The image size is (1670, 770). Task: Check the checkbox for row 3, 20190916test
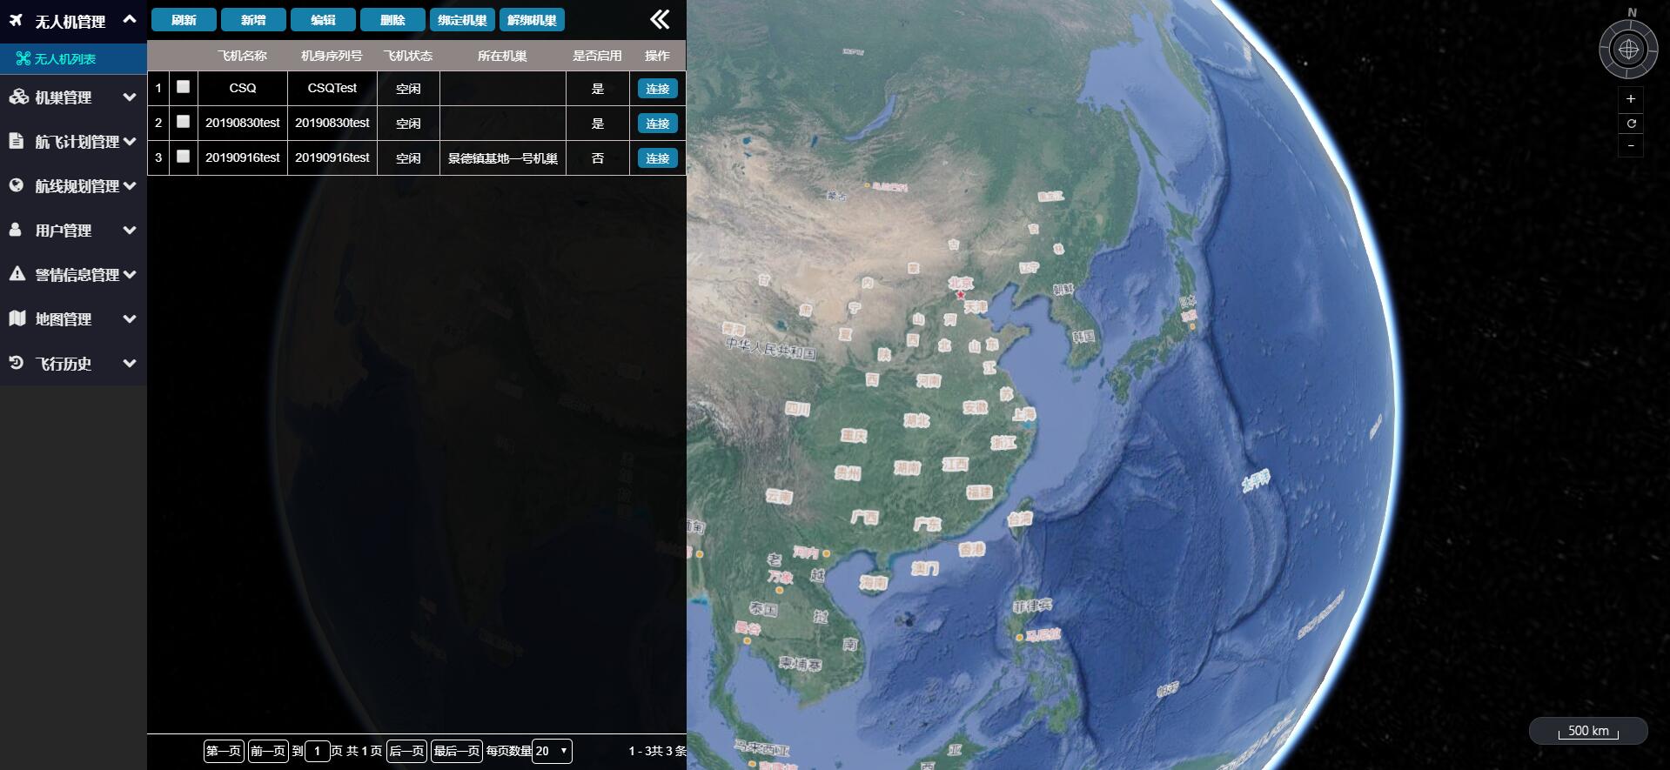(x=183, y=157)
